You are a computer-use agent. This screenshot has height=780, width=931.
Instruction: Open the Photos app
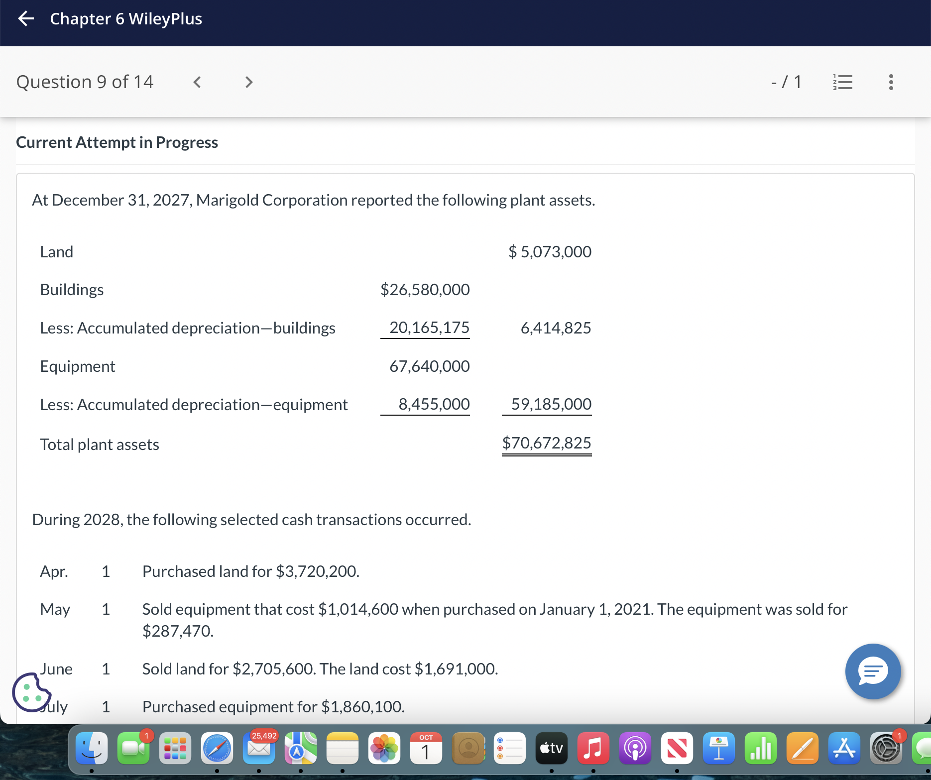click(x=384, y=748)
